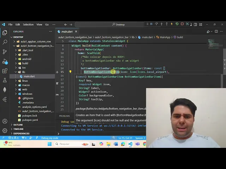Open the Search view in activity bar

point(5,42)
